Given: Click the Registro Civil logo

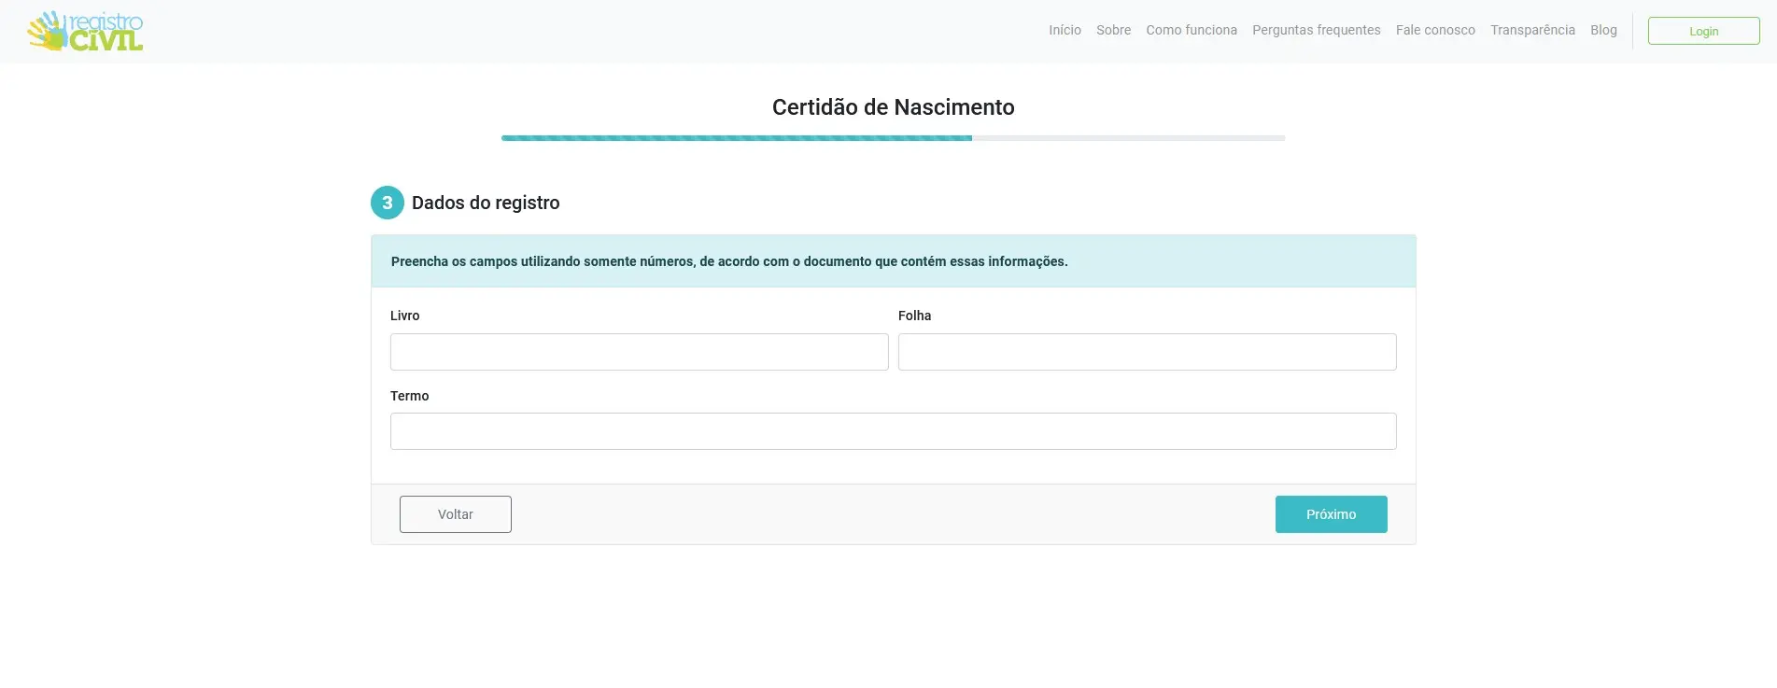Looking at the screenshot, I should pos(86,31).
